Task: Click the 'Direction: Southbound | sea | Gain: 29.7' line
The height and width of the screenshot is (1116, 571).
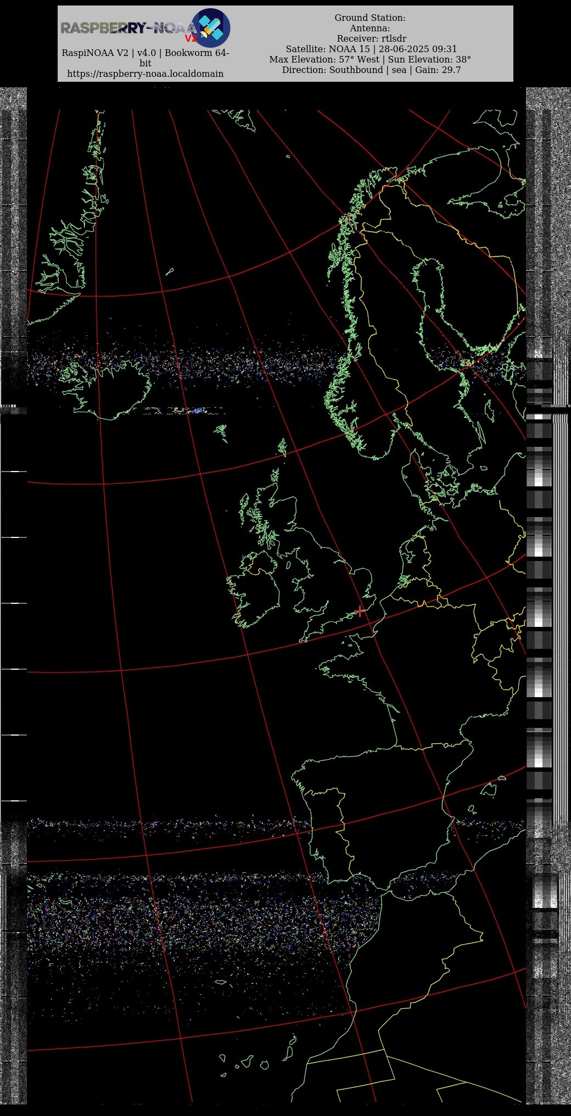Action: pyautogui.click(x=372, y=70)
